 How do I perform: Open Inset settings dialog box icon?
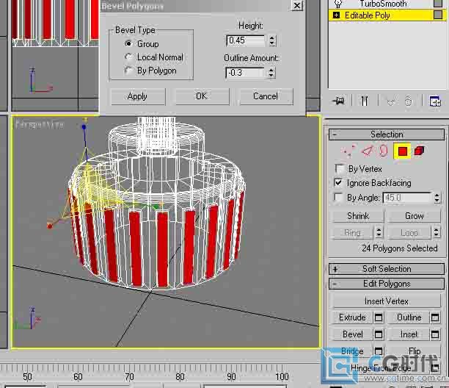pos(435,334)
